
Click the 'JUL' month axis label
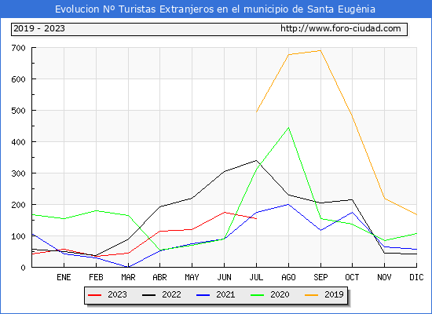click(256, 277)
